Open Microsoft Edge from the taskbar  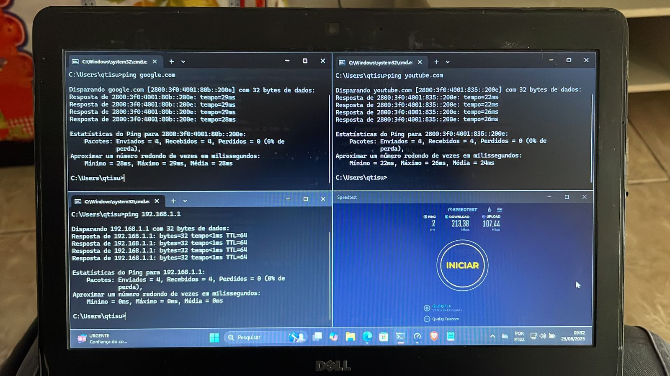(367, 337)
